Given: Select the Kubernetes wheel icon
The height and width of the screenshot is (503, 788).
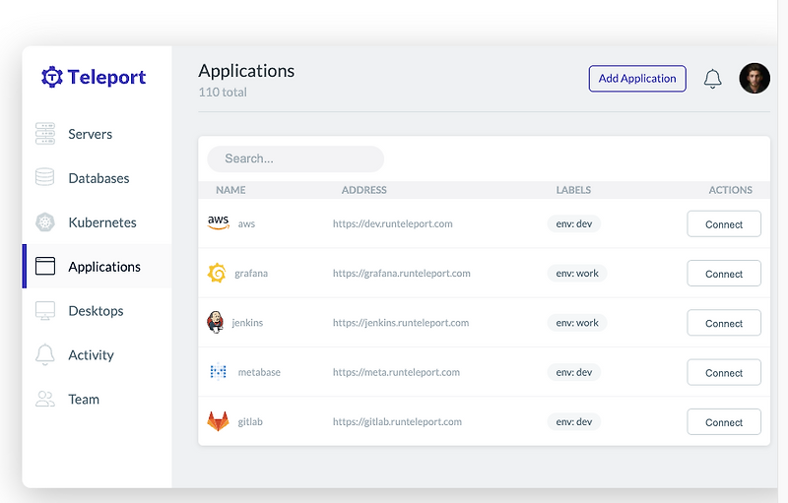Looking at the screenshot, I should [44, 221].
